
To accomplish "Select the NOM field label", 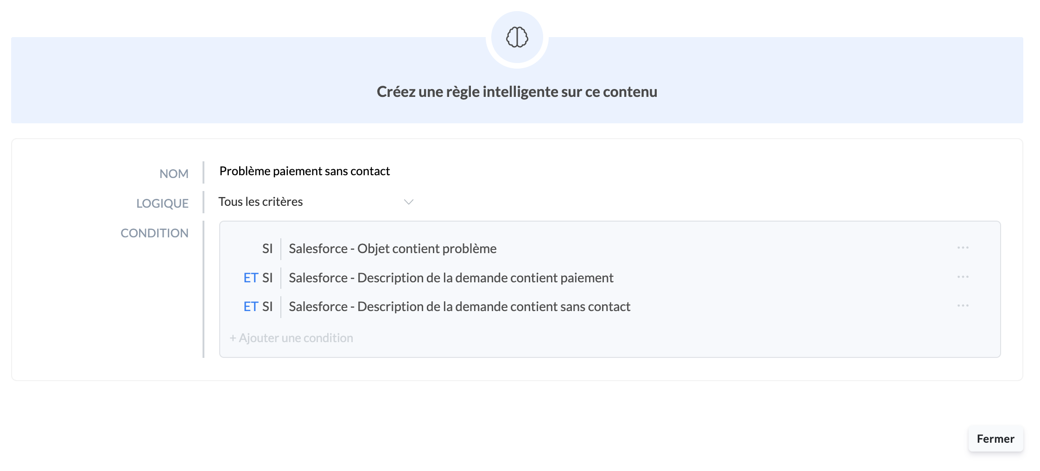I will point(174,173).
